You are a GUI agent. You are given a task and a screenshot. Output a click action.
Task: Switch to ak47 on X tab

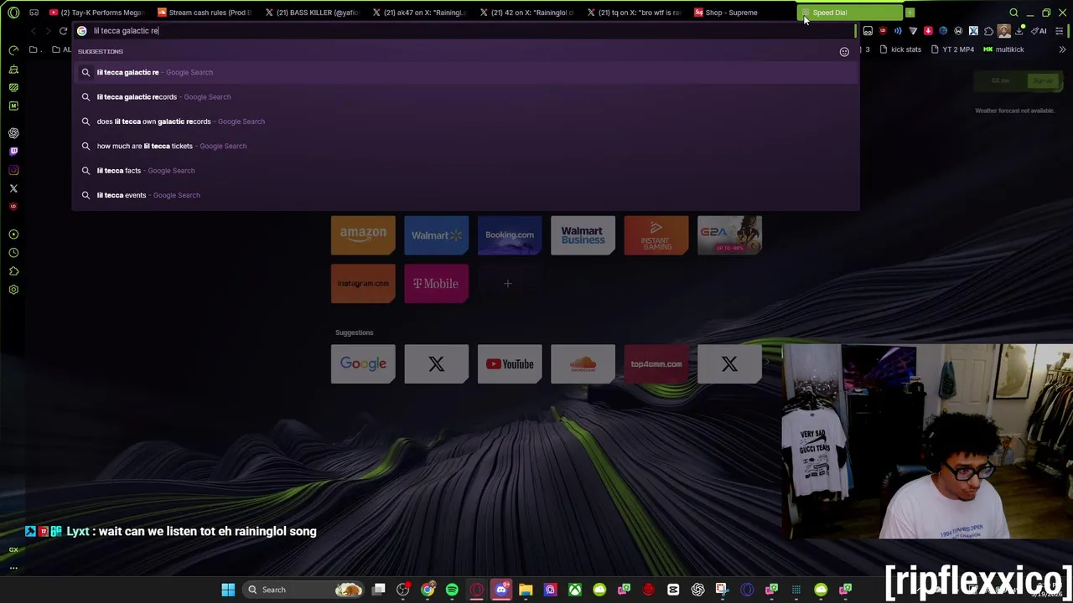click(x=420, y=13)
